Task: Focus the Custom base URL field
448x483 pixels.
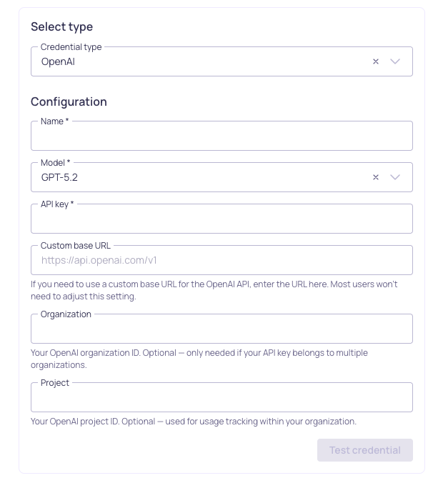Action: [x=221, y=261]
